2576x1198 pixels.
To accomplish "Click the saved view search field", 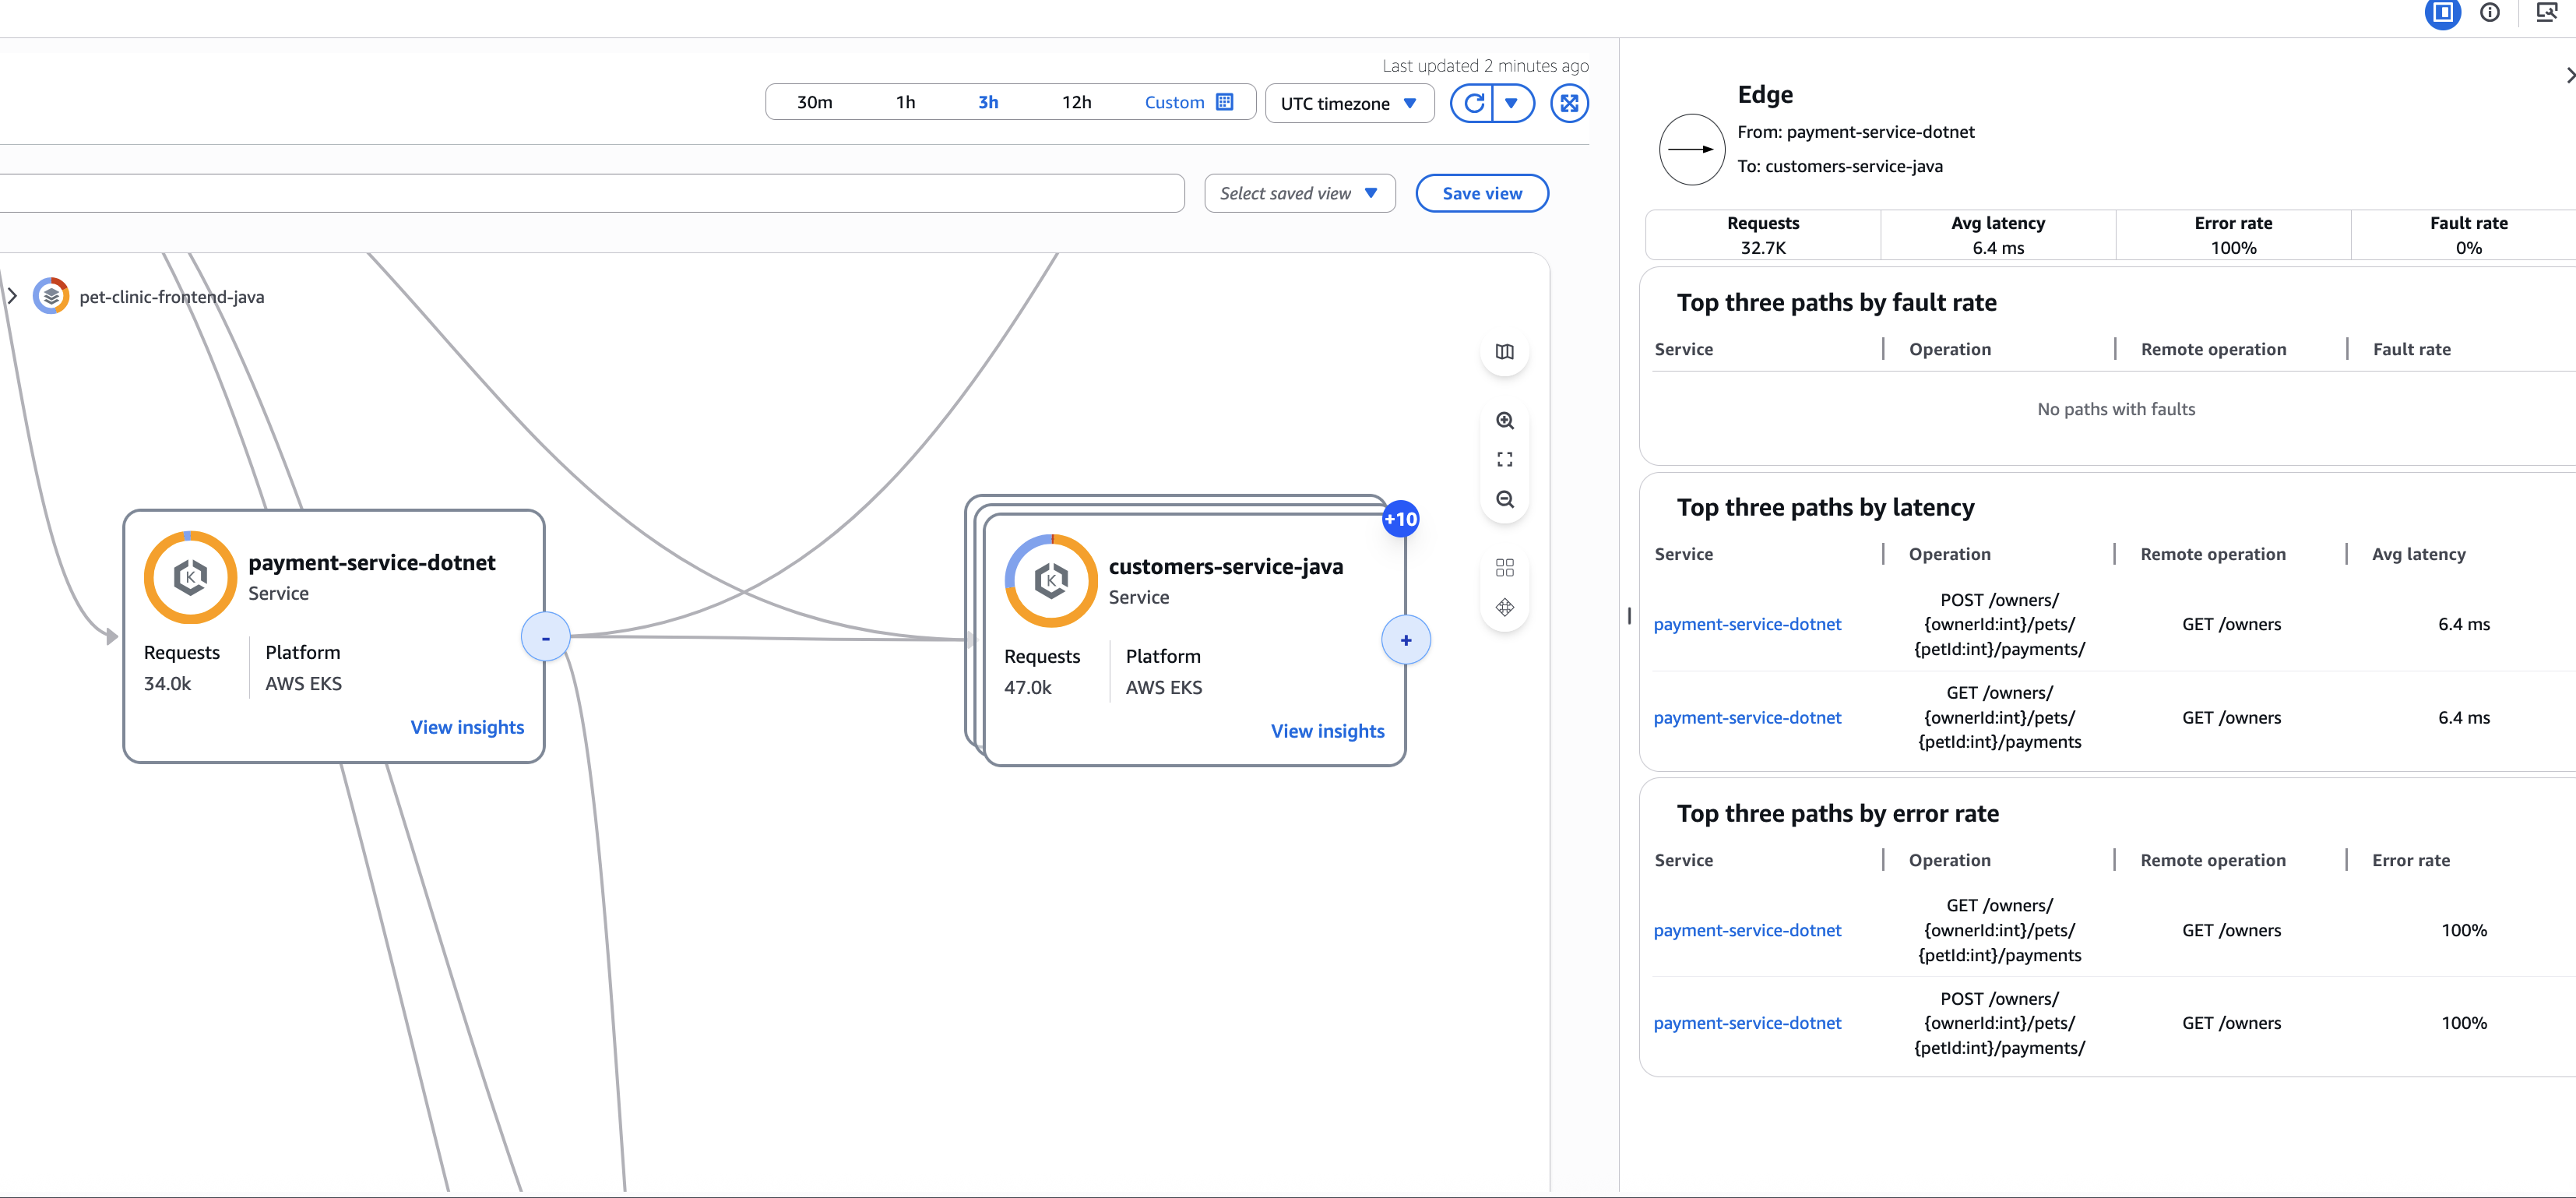I will click(x=590, y=192).
